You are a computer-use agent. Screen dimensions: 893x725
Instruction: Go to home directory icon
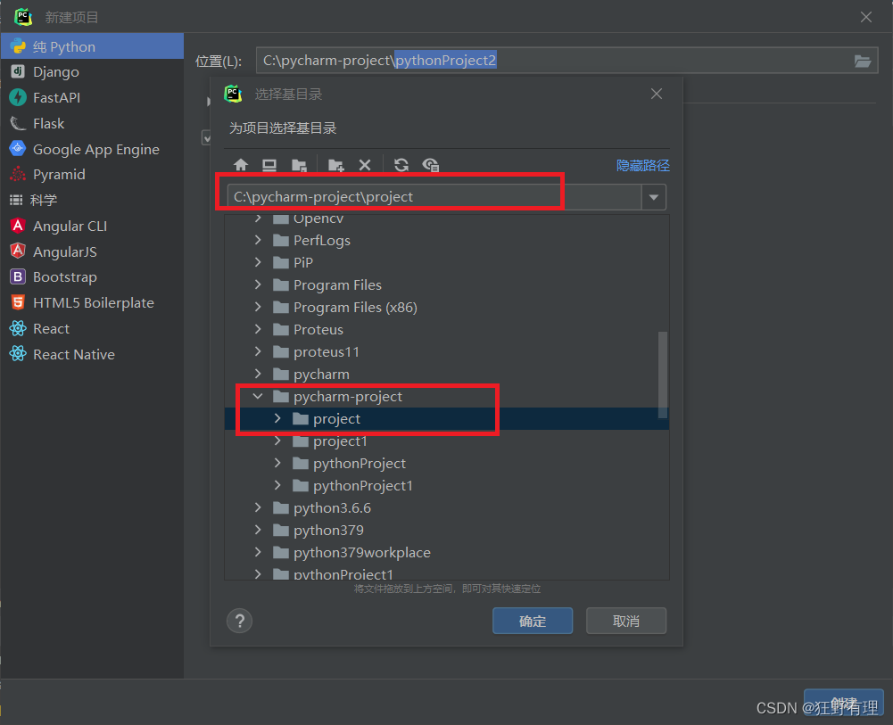[x=241, y=165]
